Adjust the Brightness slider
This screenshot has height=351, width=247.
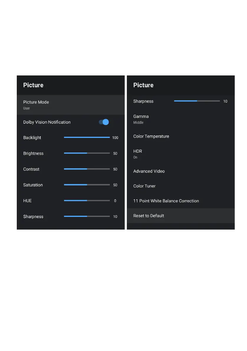click(x=87, y=153)
